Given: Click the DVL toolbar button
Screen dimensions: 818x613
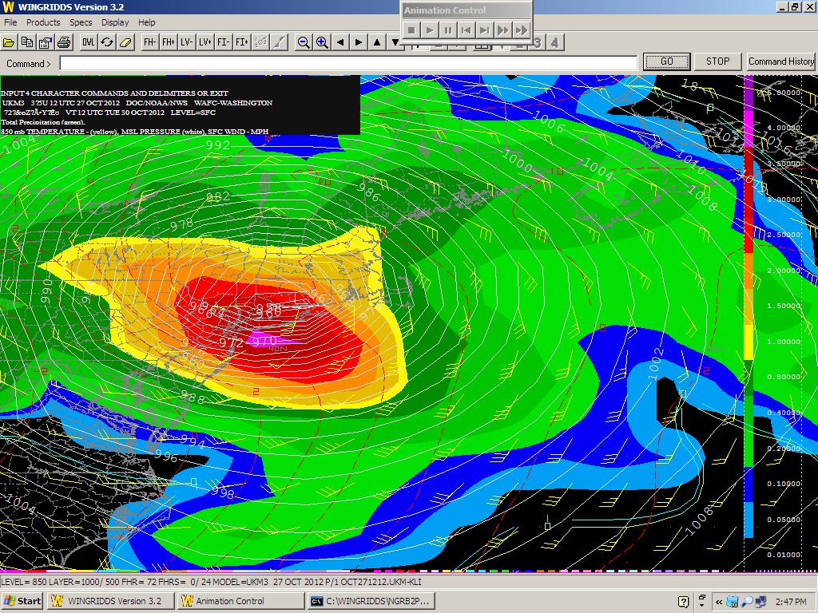Looking at the screenshot, I should pos(88,42).
